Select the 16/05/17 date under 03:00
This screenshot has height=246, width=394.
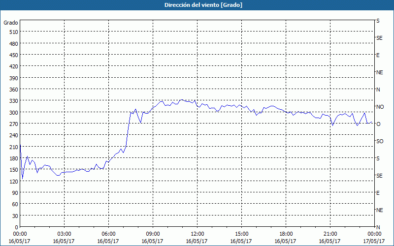pos(65,242)
